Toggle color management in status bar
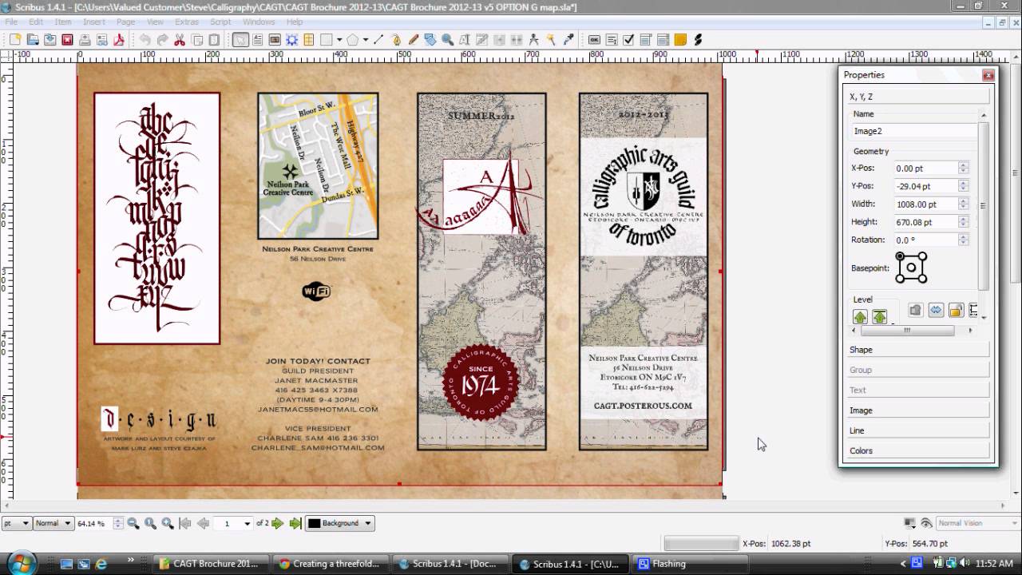 909,523
